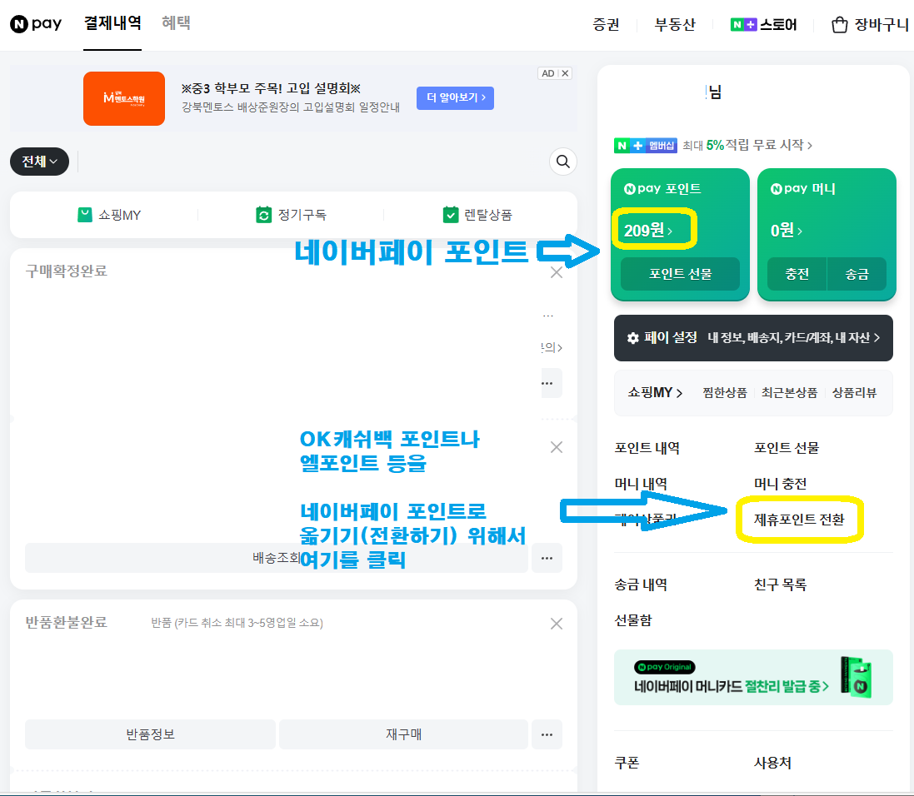Dismiss the 반품환불완료 order card

click(557, 624)
